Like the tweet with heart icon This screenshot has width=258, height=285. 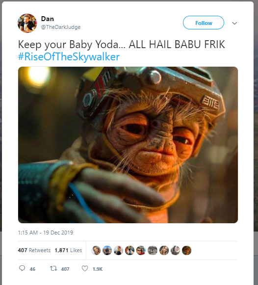coord(85,268)
